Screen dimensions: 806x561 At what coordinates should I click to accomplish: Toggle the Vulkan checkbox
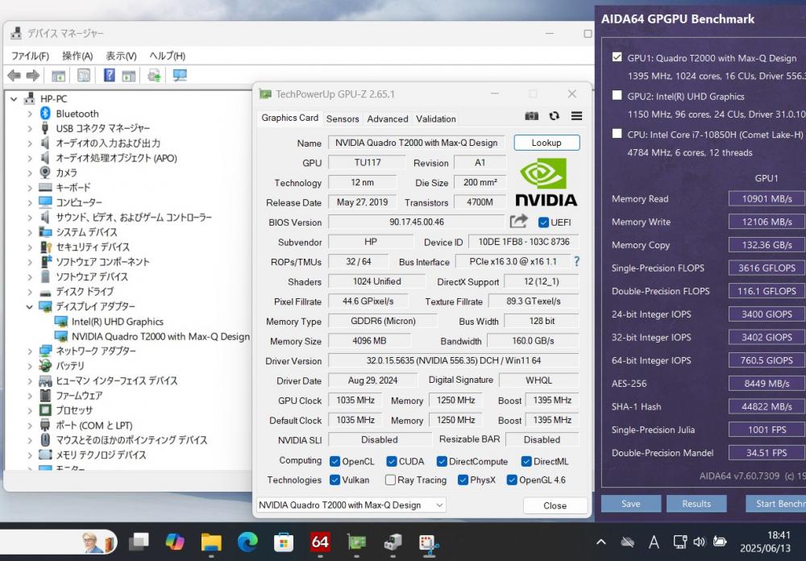click(334, 480)
